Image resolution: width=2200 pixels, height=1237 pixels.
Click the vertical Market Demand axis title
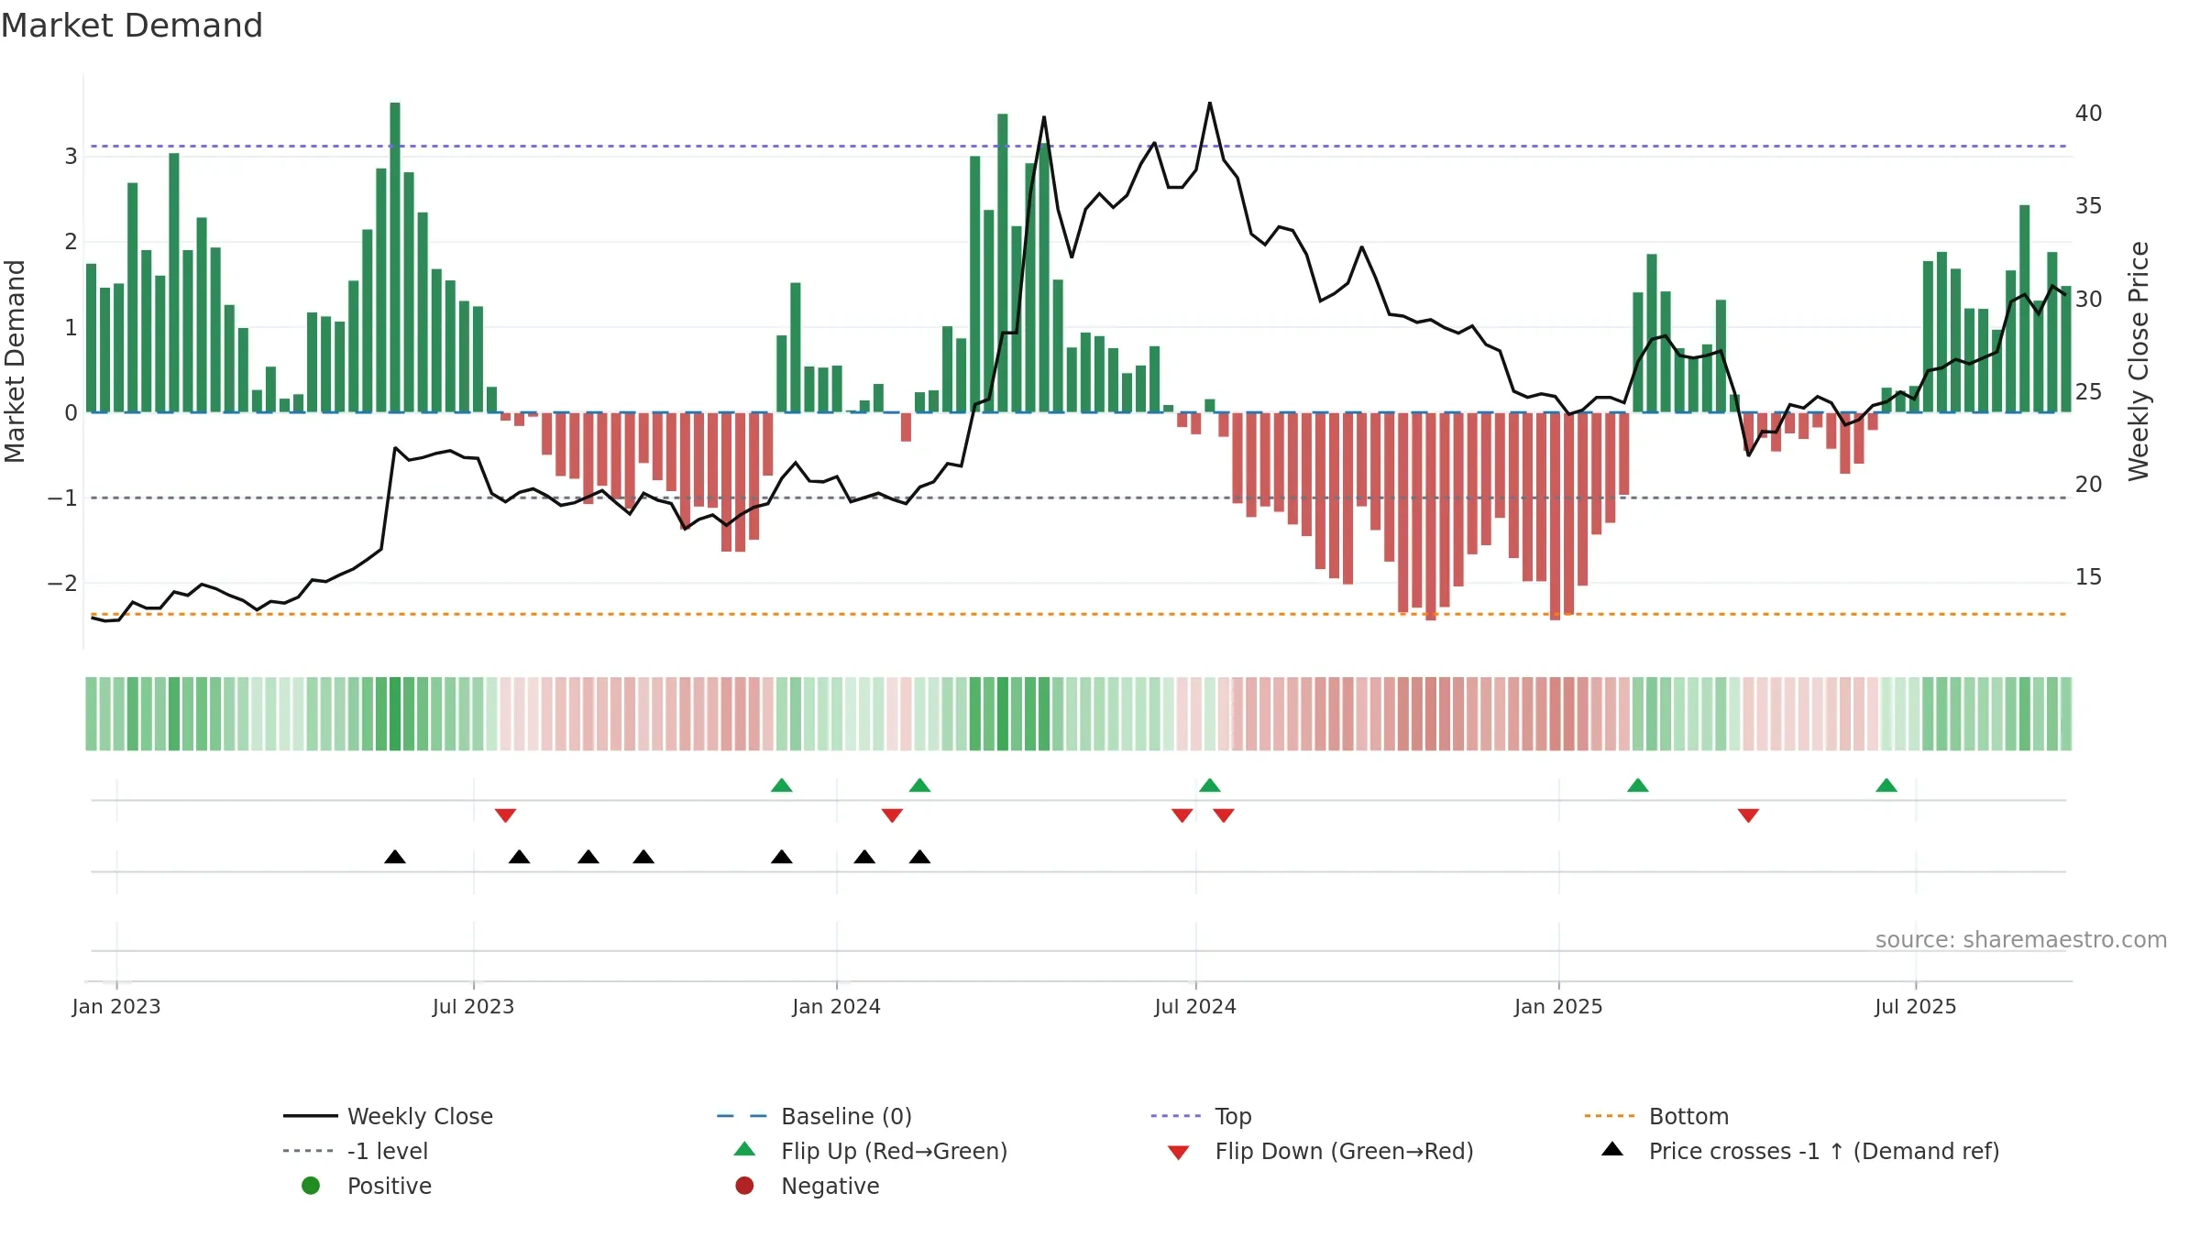tap(15, 361)
